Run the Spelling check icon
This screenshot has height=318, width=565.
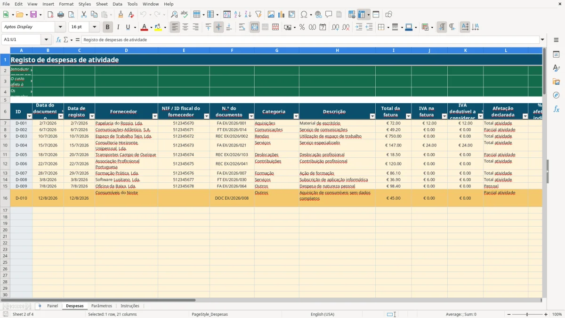[x=184, y=15]
